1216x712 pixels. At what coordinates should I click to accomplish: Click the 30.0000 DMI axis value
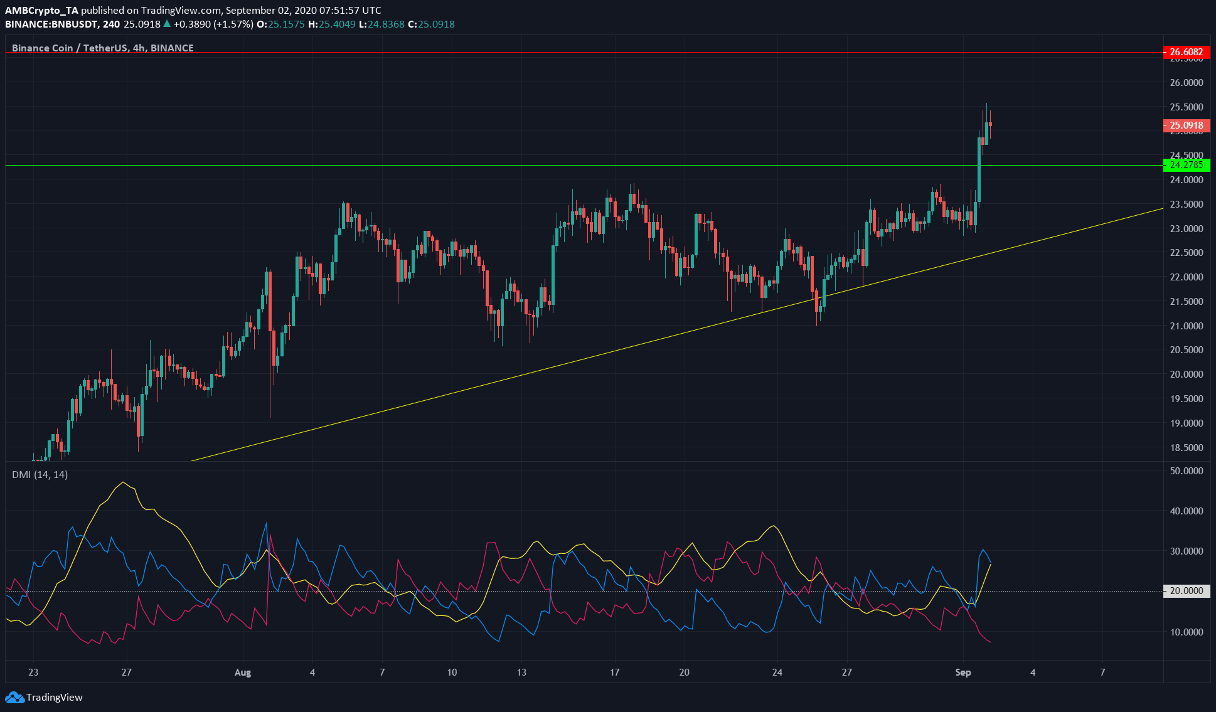point(1187,551)
